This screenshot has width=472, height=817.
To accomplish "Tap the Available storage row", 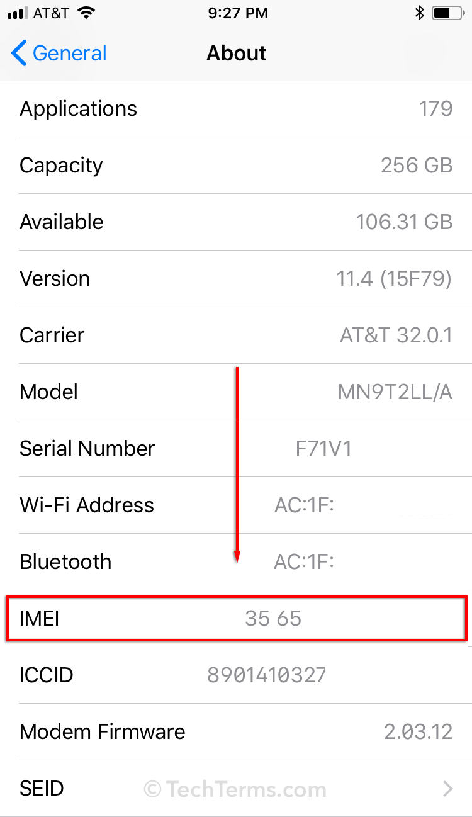I will click(236, 222).
